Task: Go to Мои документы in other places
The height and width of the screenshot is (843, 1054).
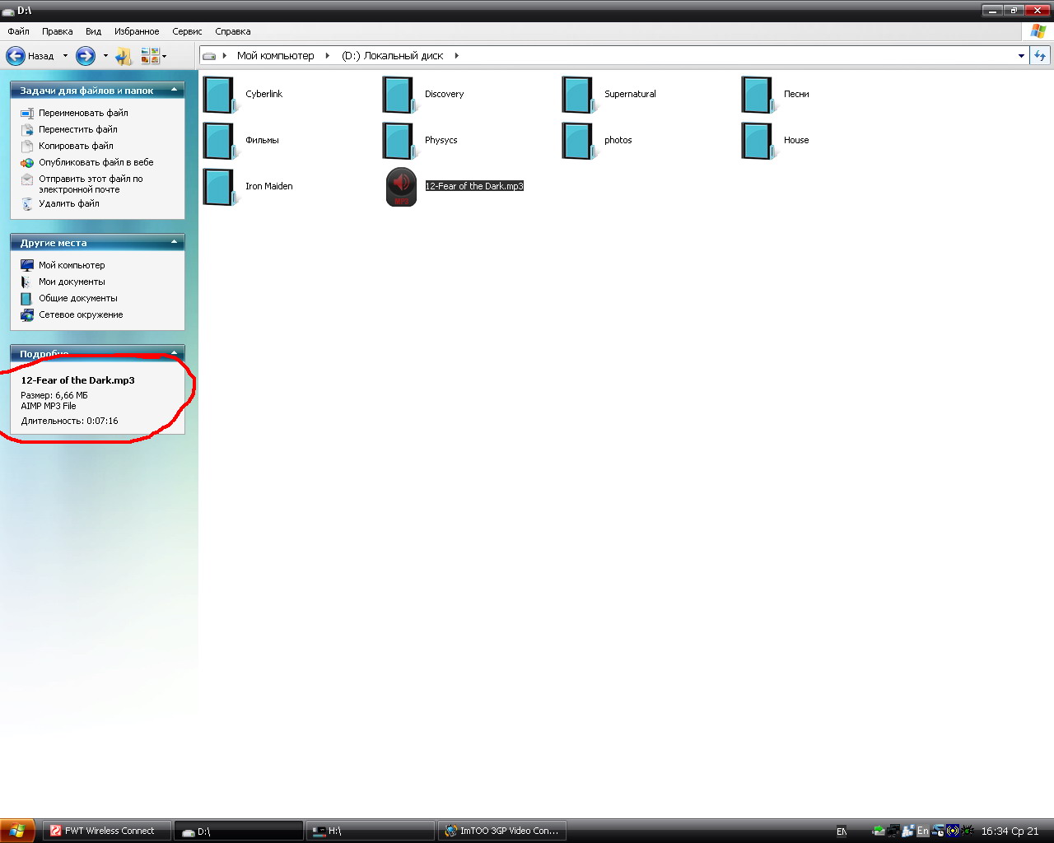Action: 72,282
